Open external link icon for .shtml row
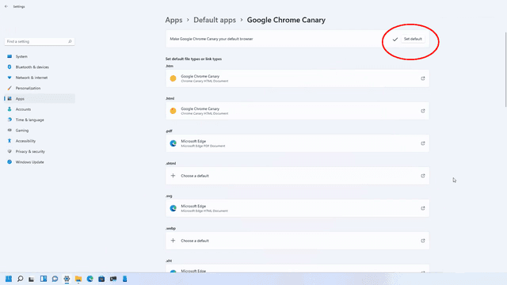This screenshot has height=285, width=507. click(422, 176)
